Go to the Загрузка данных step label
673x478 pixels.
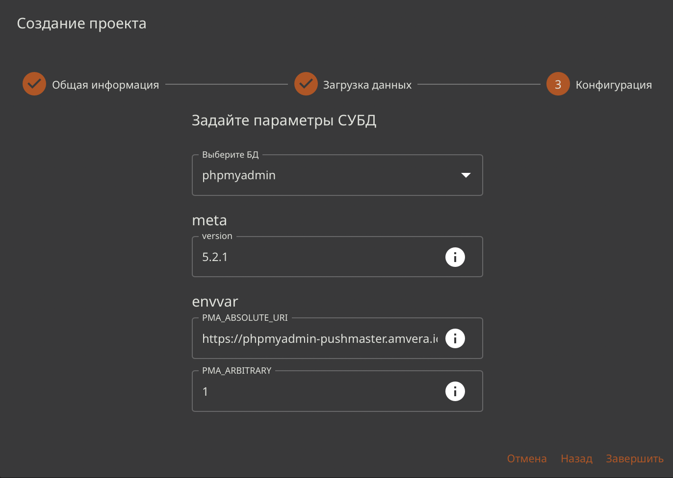point(367,85)
